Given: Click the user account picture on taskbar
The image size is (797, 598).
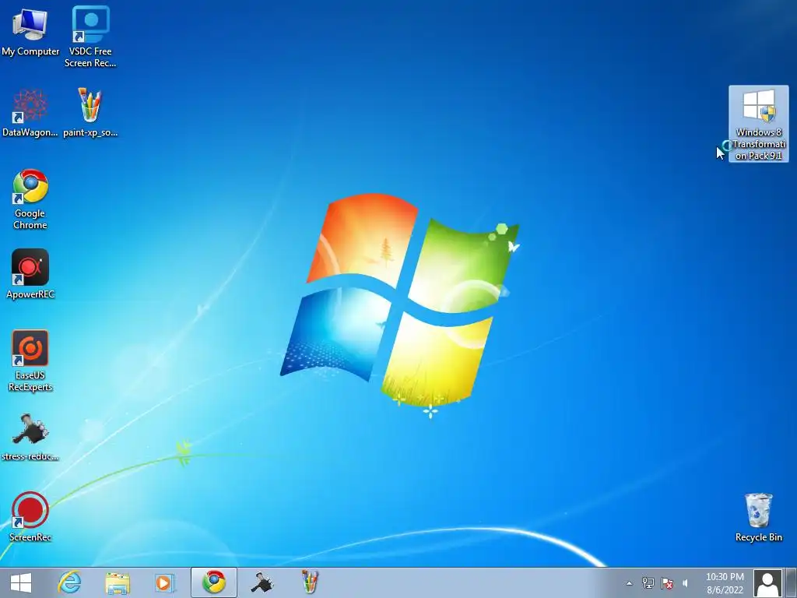Looking at the screenshot, I should pyautogui.click(x=767, y=583).
